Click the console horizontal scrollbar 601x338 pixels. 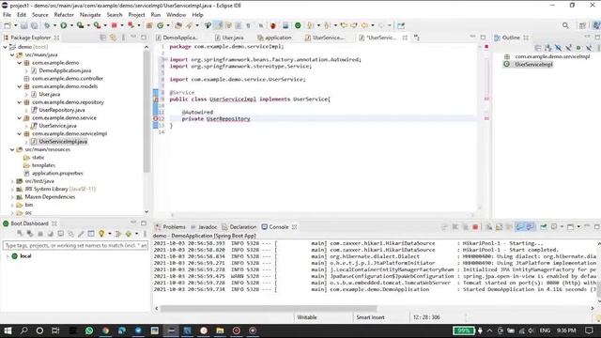click(x=269, y=309)
